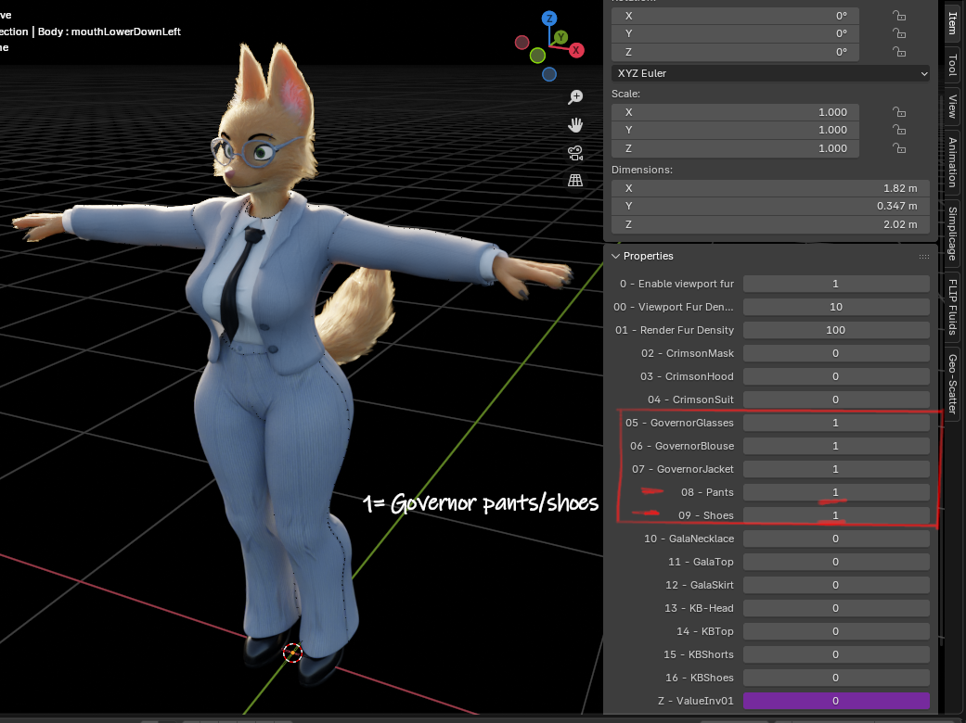This screenshot has width=966, height=723.
Task: Click the KBShoes property value
Action: [836, 678]
